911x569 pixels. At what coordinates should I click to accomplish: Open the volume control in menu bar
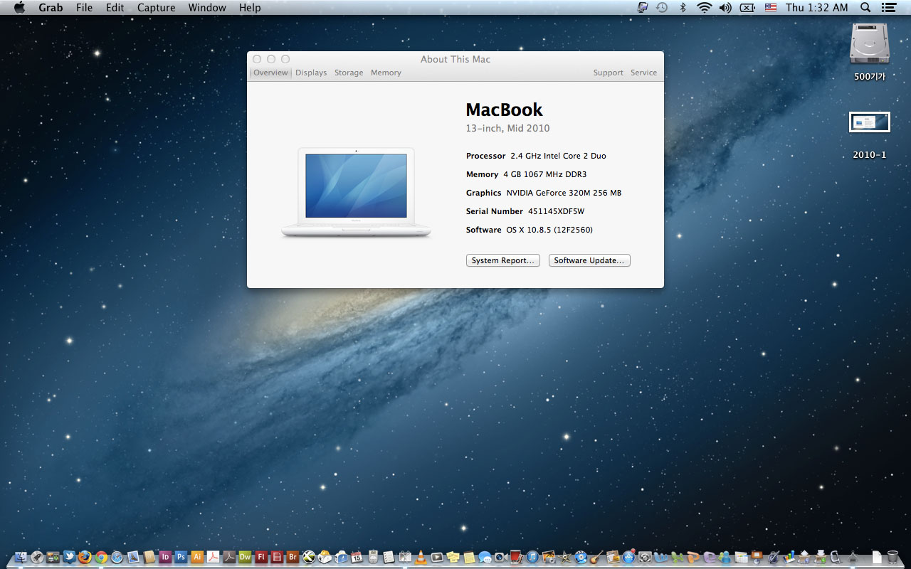[x=725, y=8]
